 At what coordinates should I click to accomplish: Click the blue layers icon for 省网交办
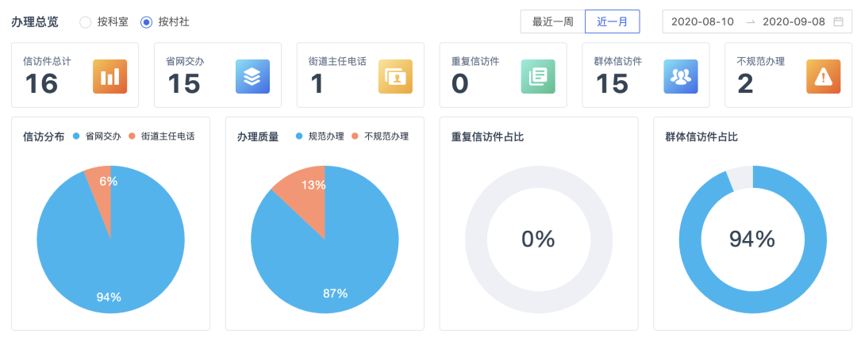(x=252, y=76)
